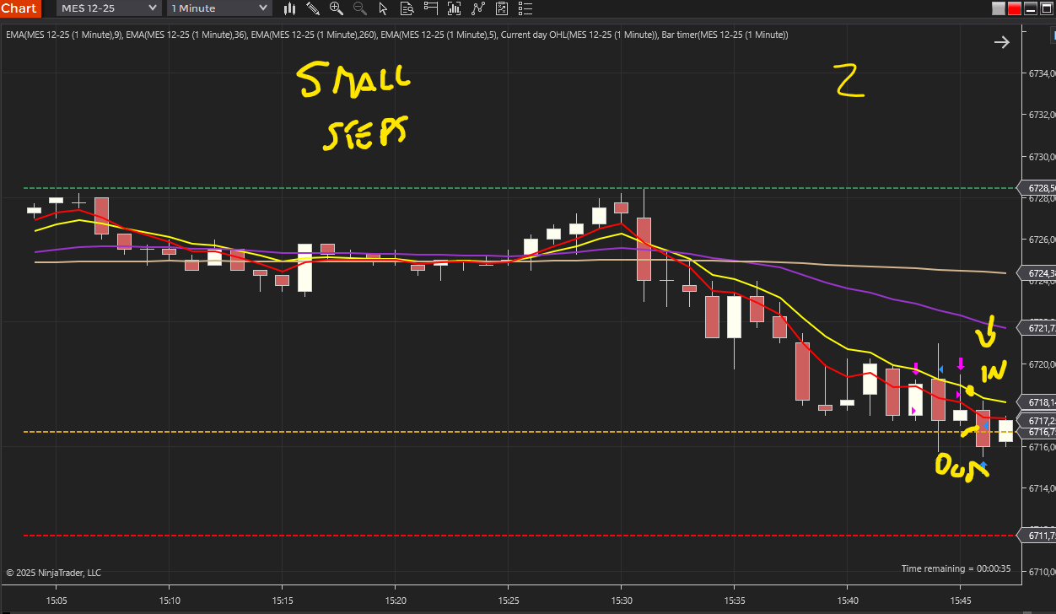Screen dimensions: 1056x614
Task: Click the 6724,30 EMA price marker
Action: point(1038,273)
